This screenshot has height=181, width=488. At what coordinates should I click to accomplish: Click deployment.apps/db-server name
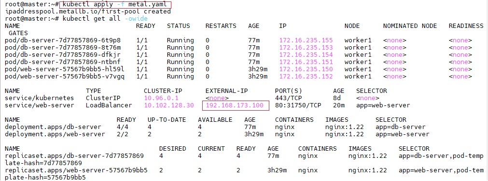[53, 127]
